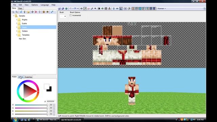Toggle left leg part visibility in toolbar

pos(151,8)
